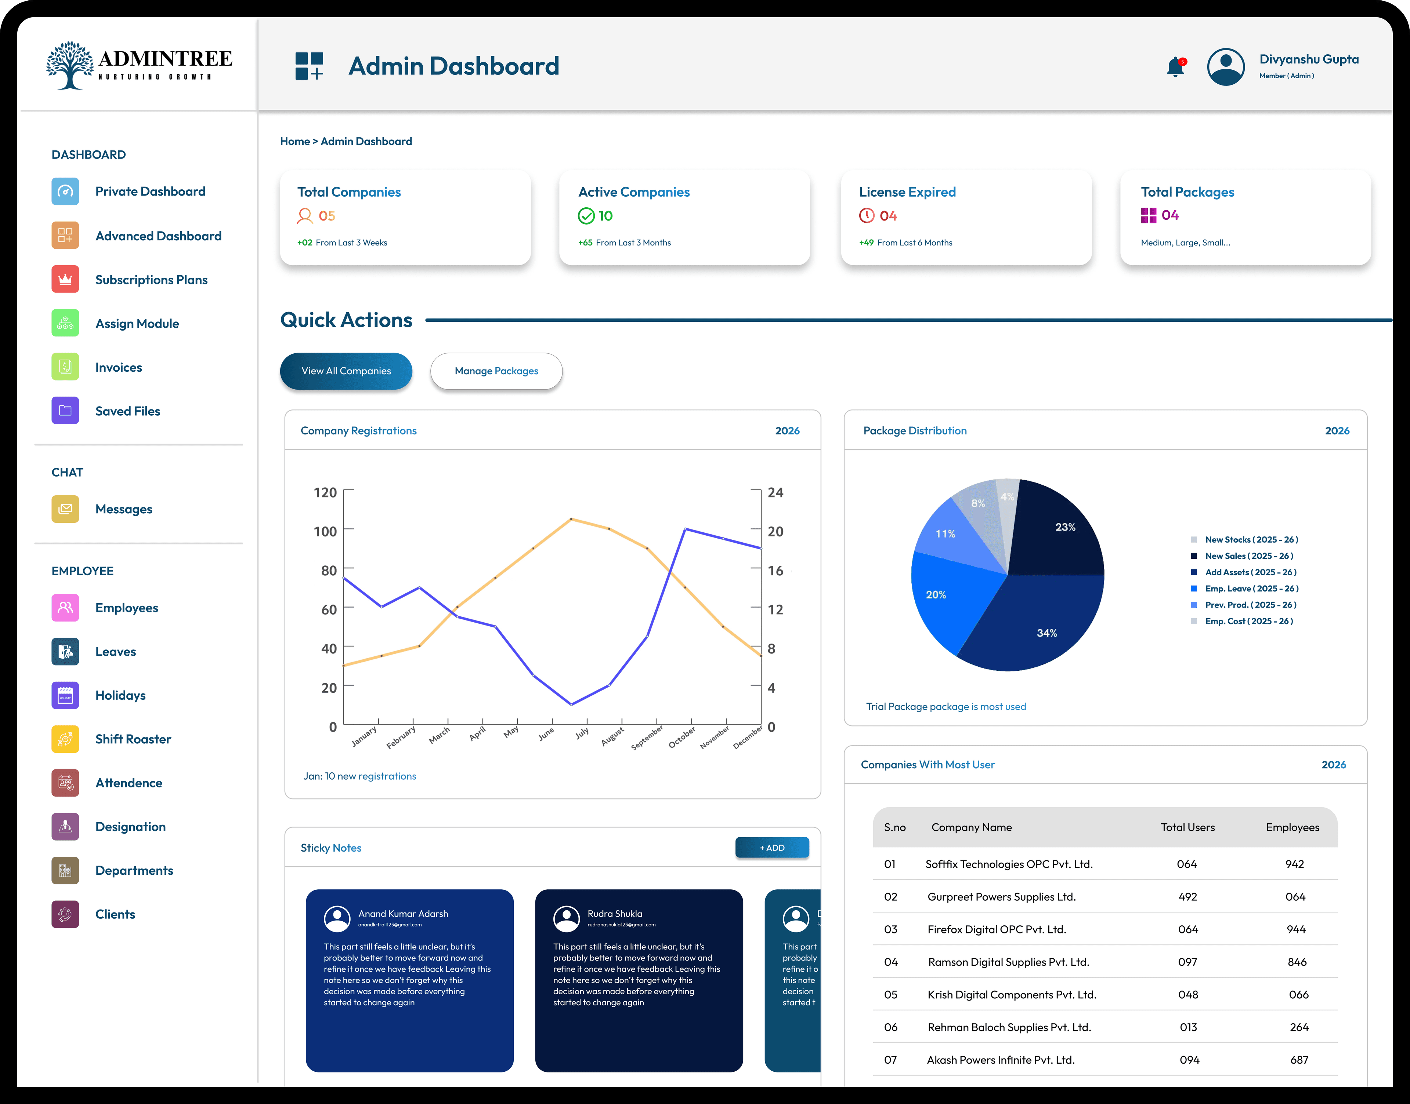Select the Package Distribution 2026 year selector
The image size is (1410, 1104).
pyautogui.click(x=1337, y=430)
